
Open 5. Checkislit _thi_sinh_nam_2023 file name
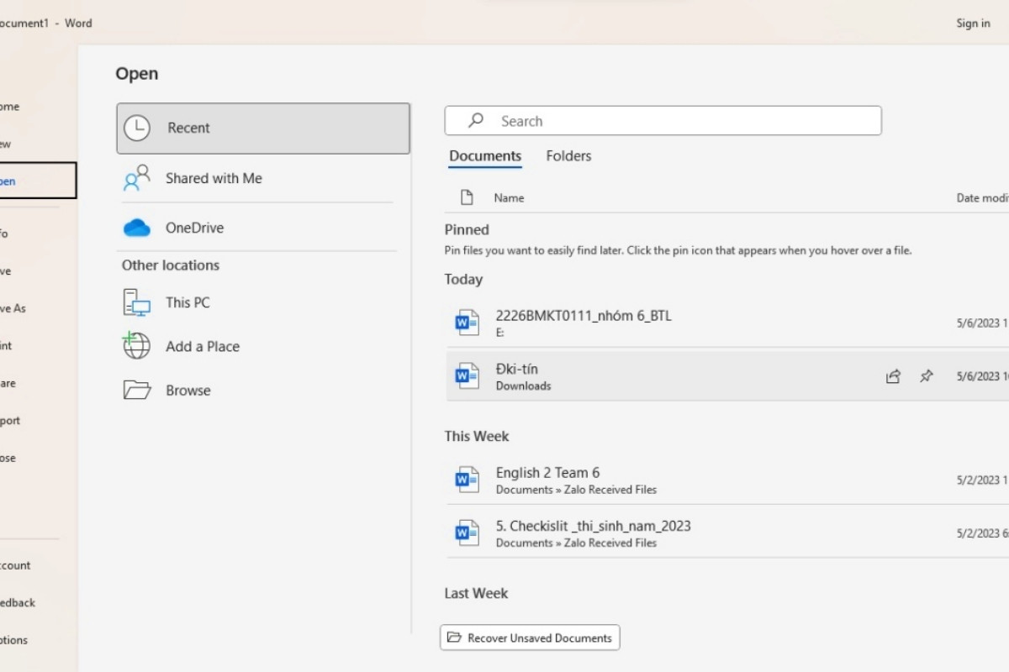click(x=594, y=526)
